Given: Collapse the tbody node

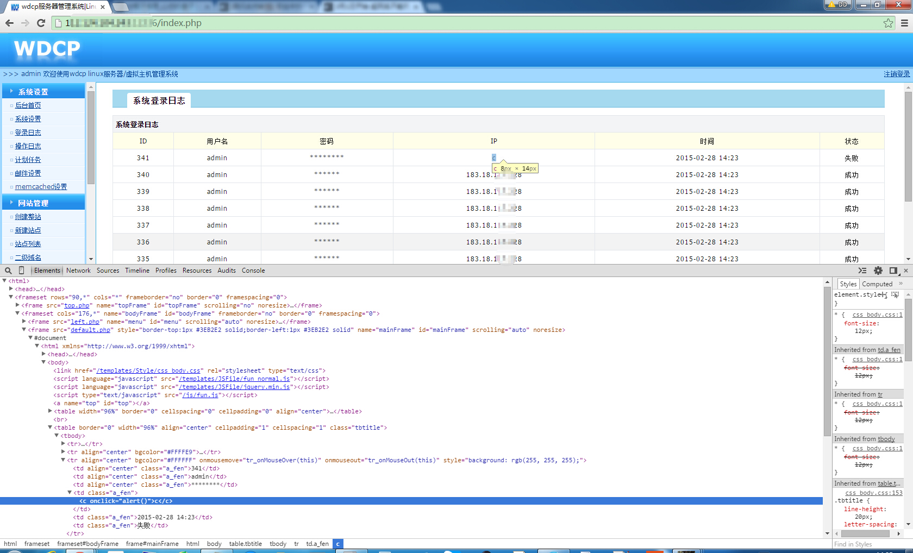Looking at the screenshot, I should [57, 436].
